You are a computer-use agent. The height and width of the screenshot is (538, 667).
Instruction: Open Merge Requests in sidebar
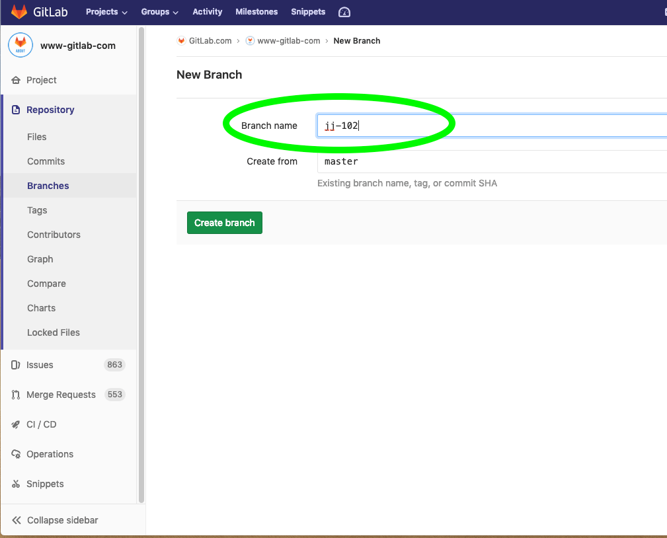click(x=61, y=395)
